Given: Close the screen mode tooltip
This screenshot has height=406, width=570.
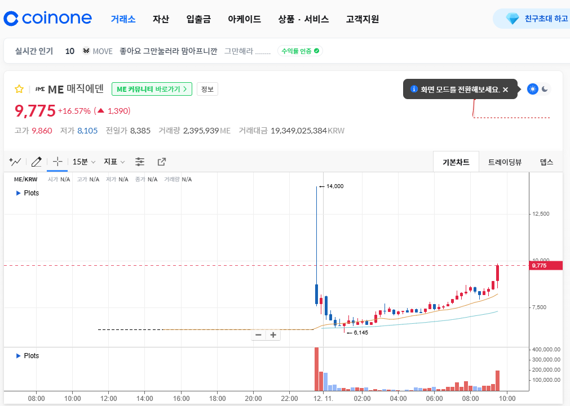Looking at the screenshot, I should pyautogui.click(x=505, y=90).
